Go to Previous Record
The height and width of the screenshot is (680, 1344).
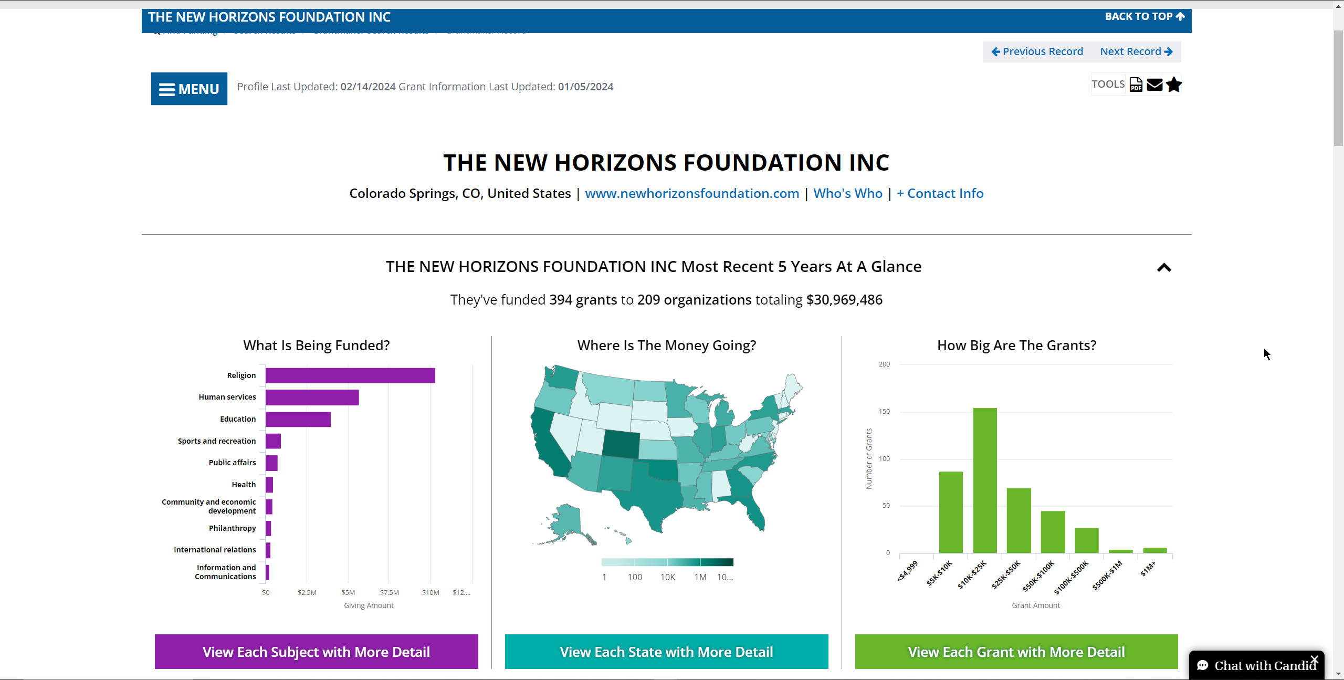(1037, 51)
